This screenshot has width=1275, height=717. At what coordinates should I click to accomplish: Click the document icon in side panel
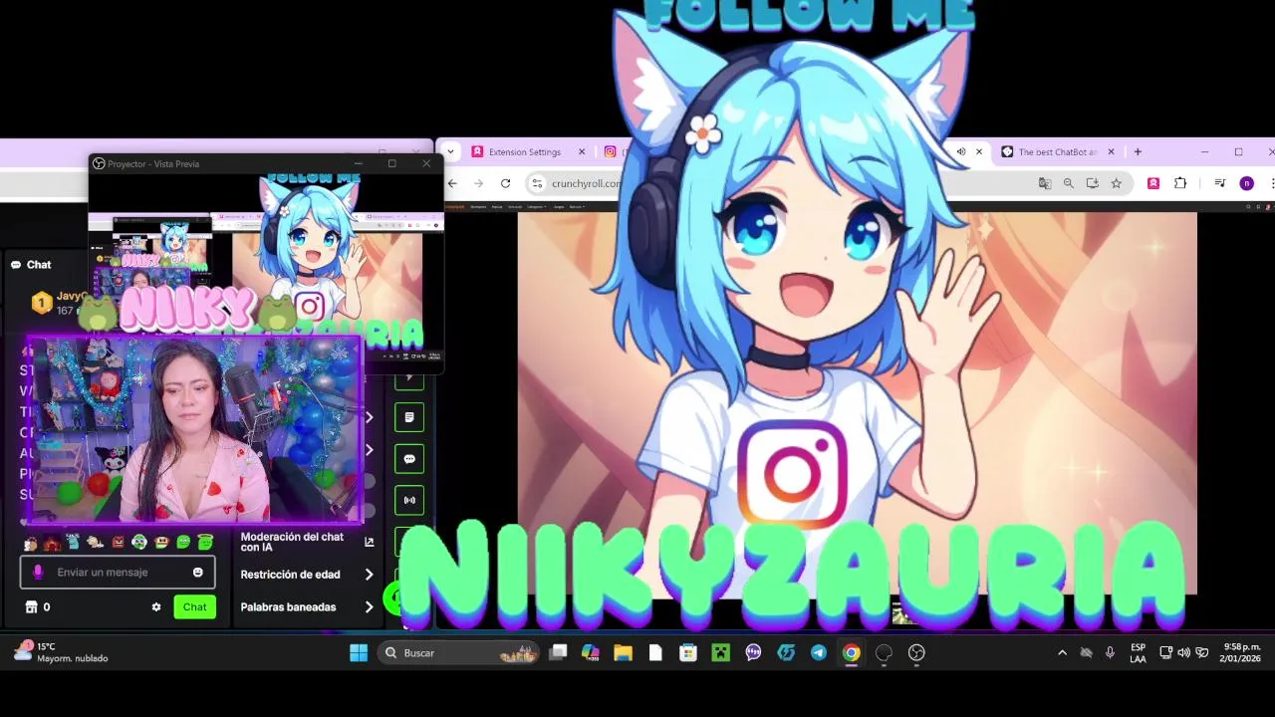coord(409,417)
